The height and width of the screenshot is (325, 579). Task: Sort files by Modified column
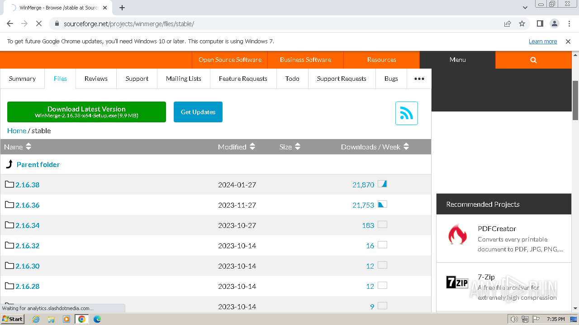click(x=237, y=147)
